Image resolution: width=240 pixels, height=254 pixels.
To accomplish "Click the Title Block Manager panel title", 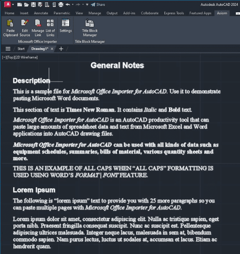I will tap(90, 42).
